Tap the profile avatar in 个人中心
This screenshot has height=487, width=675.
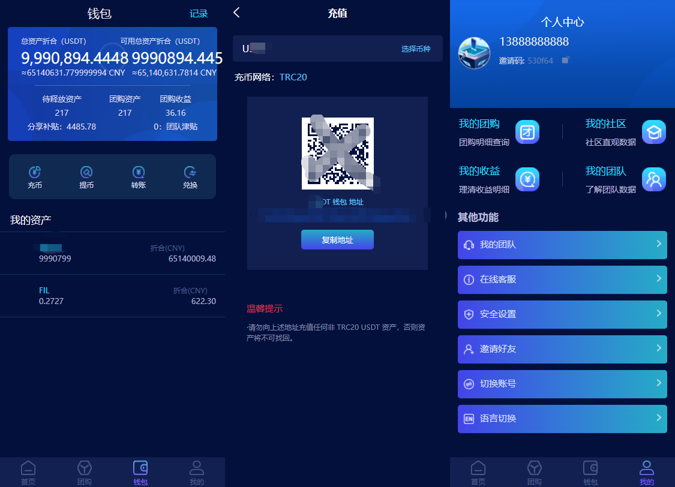[x=474, y=53]
